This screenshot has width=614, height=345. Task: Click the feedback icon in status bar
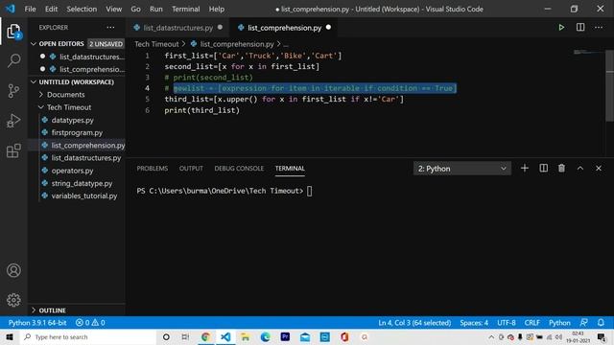583,323
